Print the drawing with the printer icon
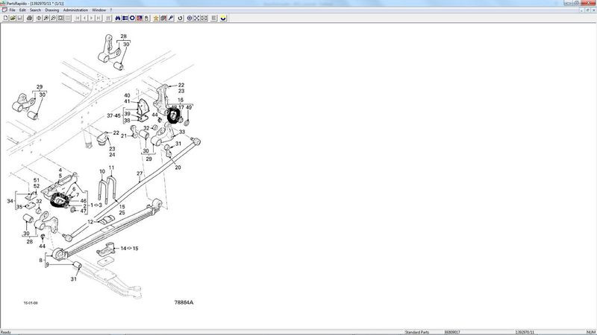597x335 pixels. pyautogui.click(x=29, y=18)
